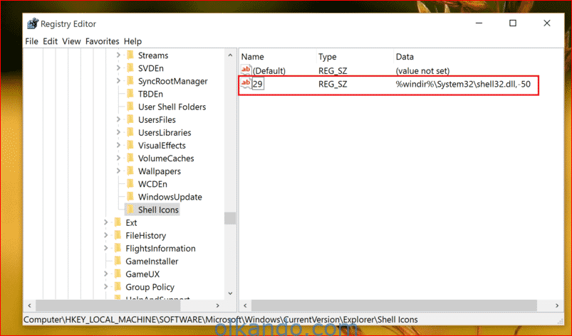Click the folder icon next to Group Policy

tap(118, 287)
